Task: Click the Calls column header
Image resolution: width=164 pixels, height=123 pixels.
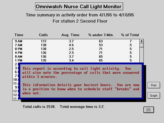Action: [43, 35]
